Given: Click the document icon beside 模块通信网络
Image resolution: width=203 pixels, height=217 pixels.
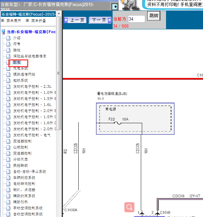Looking at the screenshot, I should pos(8,75).
